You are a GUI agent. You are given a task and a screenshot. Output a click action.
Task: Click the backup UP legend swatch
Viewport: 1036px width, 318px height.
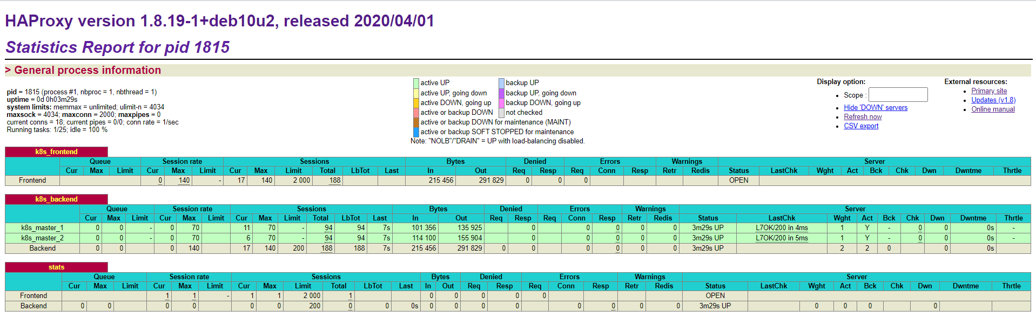pos(501,83)
